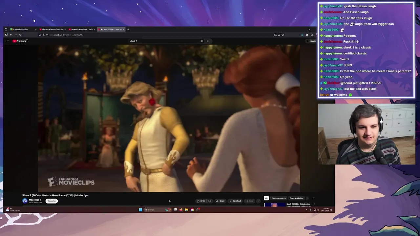Open the volume icon in the system tray

pyautogui.click(x=318, y=210)
